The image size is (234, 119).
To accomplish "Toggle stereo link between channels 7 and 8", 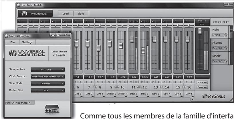I will [95, 87].
